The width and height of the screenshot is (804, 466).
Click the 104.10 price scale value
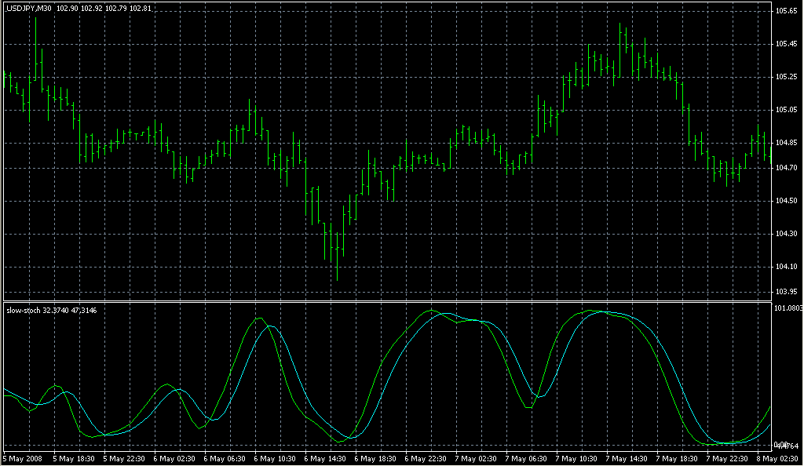787,268
